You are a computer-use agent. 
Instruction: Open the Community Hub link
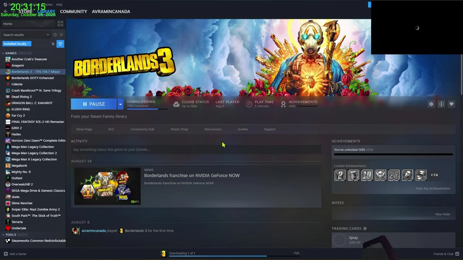point(142,129)
